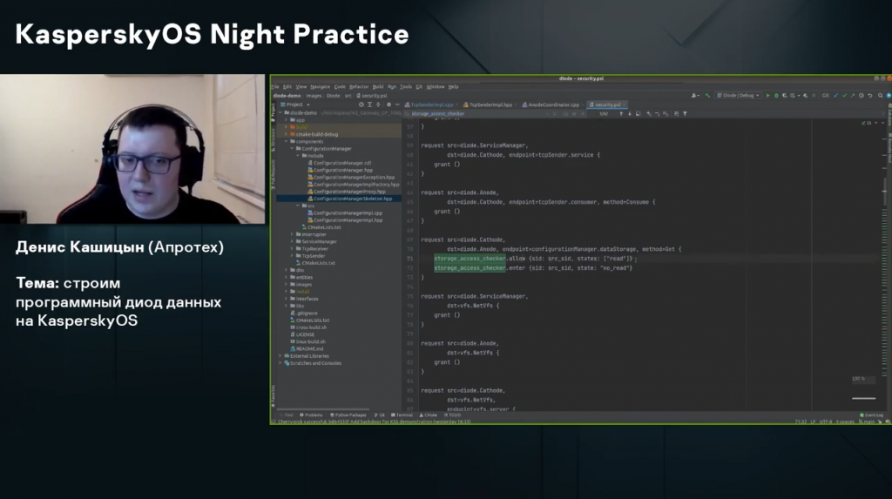Locate current file in Project tree

[362, 105]
